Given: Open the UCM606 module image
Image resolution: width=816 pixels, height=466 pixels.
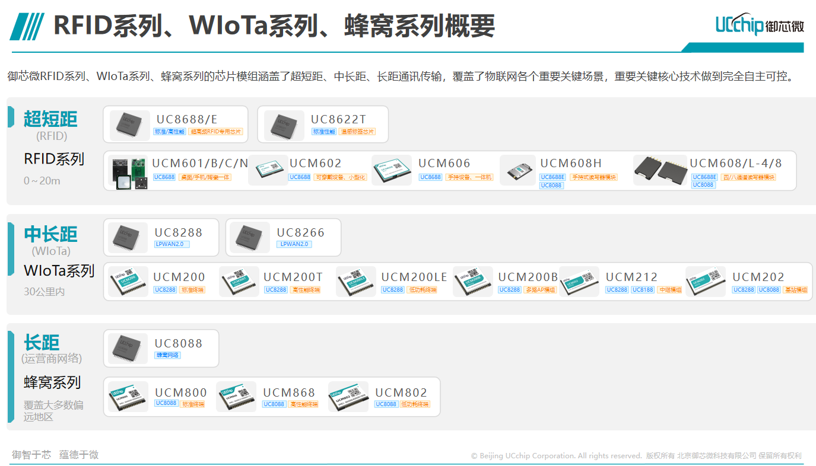Looking at the screenshot, I should point(392,171).
